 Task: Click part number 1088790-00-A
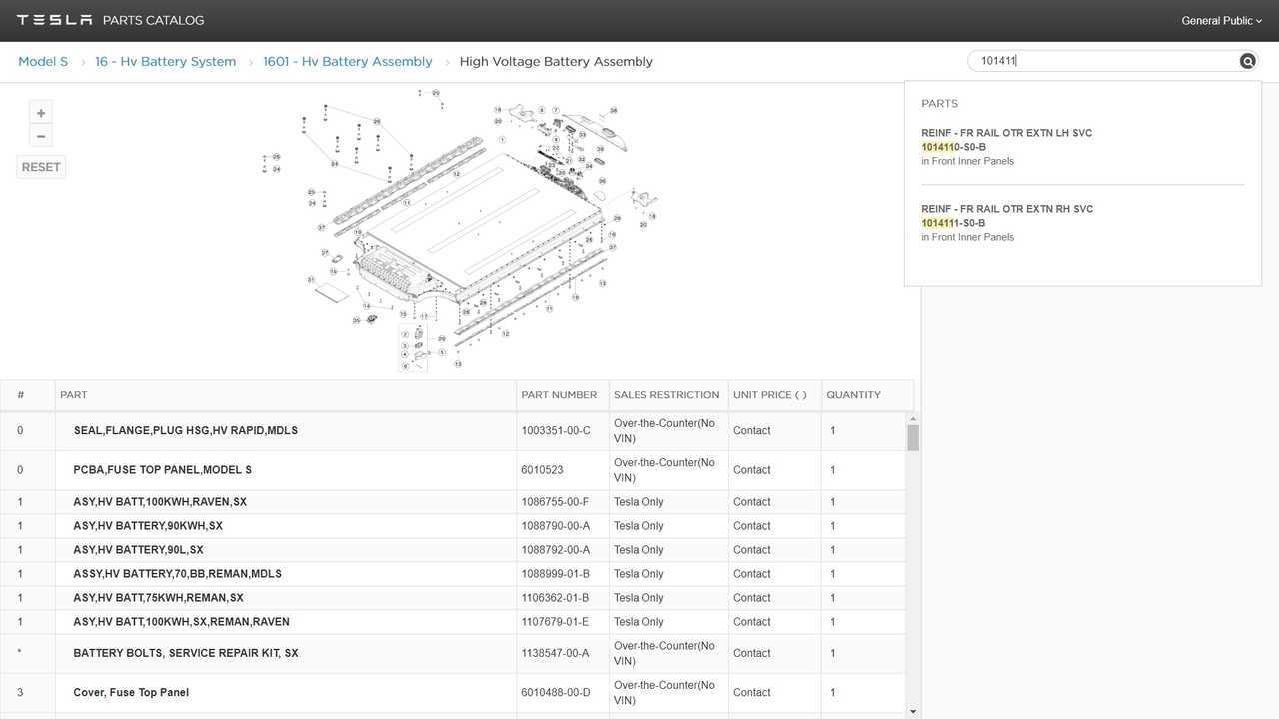coord(556,526)
